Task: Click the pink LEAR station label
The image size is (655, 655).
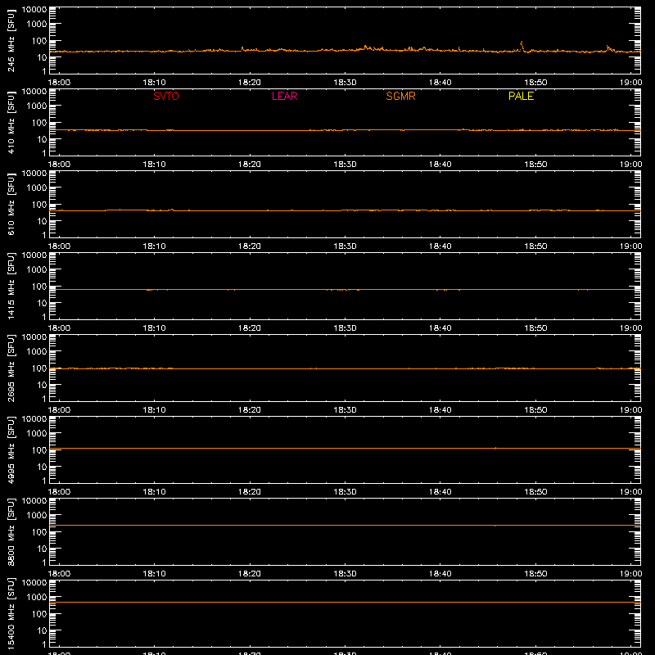Action: pos(284,96)
